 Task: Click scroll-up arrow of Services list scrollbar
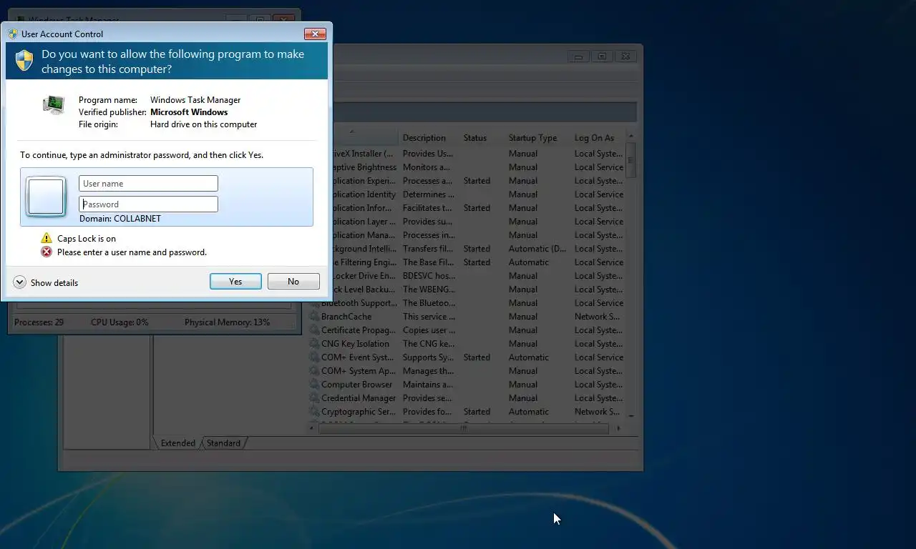[630, 137]
